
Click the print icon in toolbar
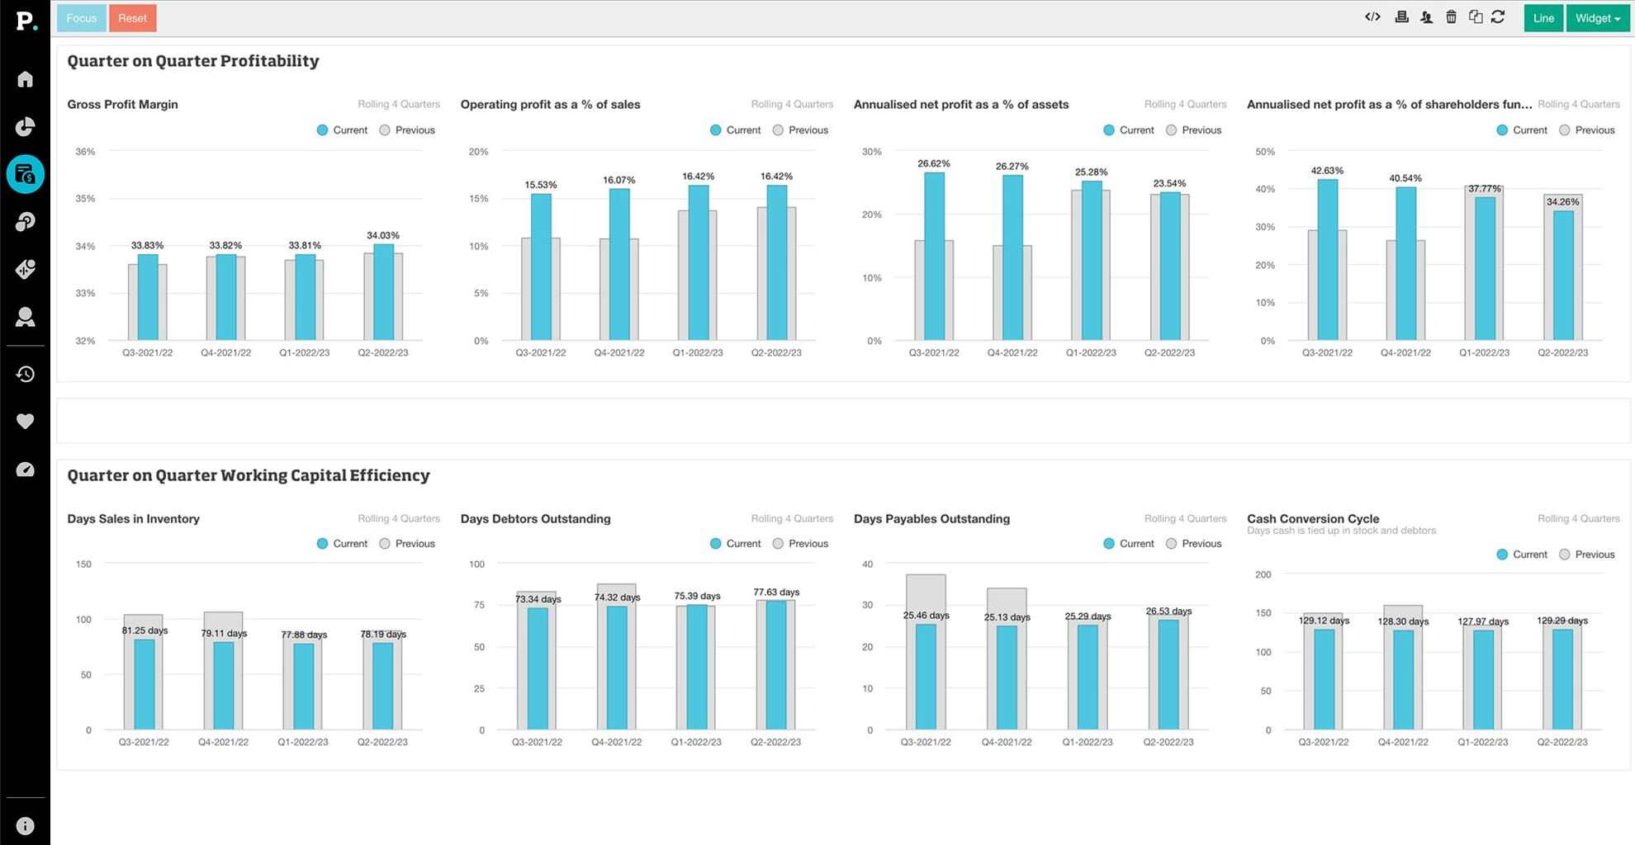[x=1401, y=17]
